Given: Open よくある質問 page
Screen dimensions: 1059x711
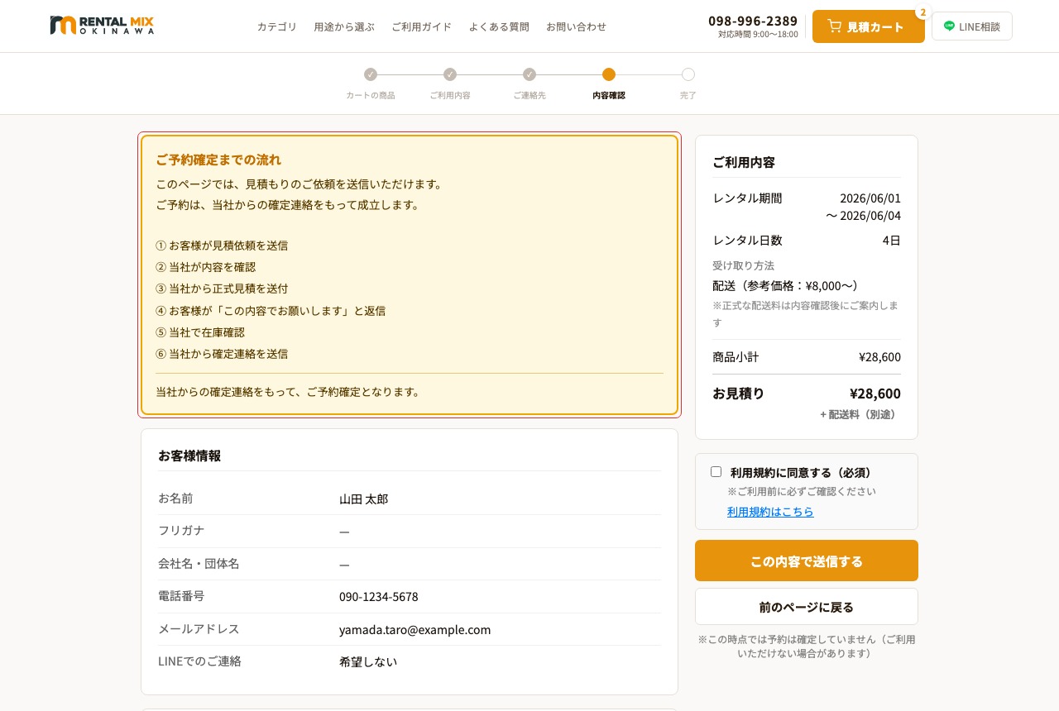Looking at the screenshot, I should coord(499,26).
